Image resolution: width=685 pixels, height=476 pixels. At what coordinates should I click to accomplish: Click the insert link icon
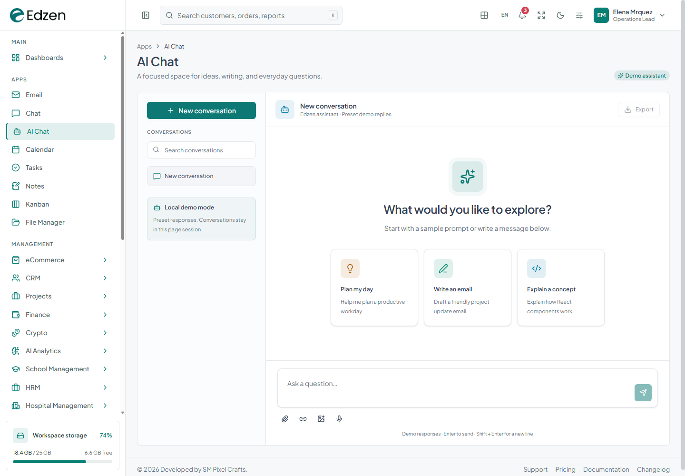point(303,419)
